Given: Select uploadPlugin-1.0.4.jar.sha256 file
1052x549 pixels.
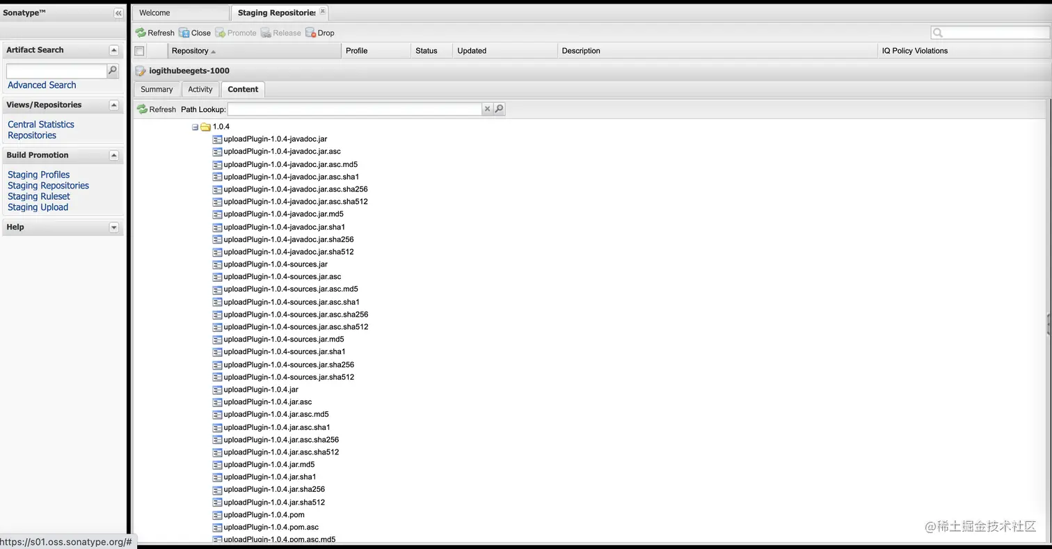Looking at the screenshot, I should (274, 489).
